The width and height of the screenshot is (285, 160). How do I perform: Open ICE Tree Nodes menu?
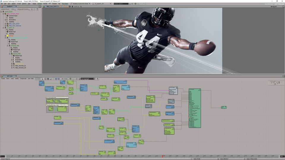coord(17,79)
